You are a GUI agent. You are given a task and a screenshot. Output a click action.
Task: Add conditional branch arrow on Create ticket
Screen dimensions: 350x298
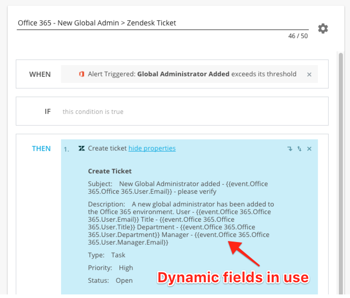coord(290,149)
